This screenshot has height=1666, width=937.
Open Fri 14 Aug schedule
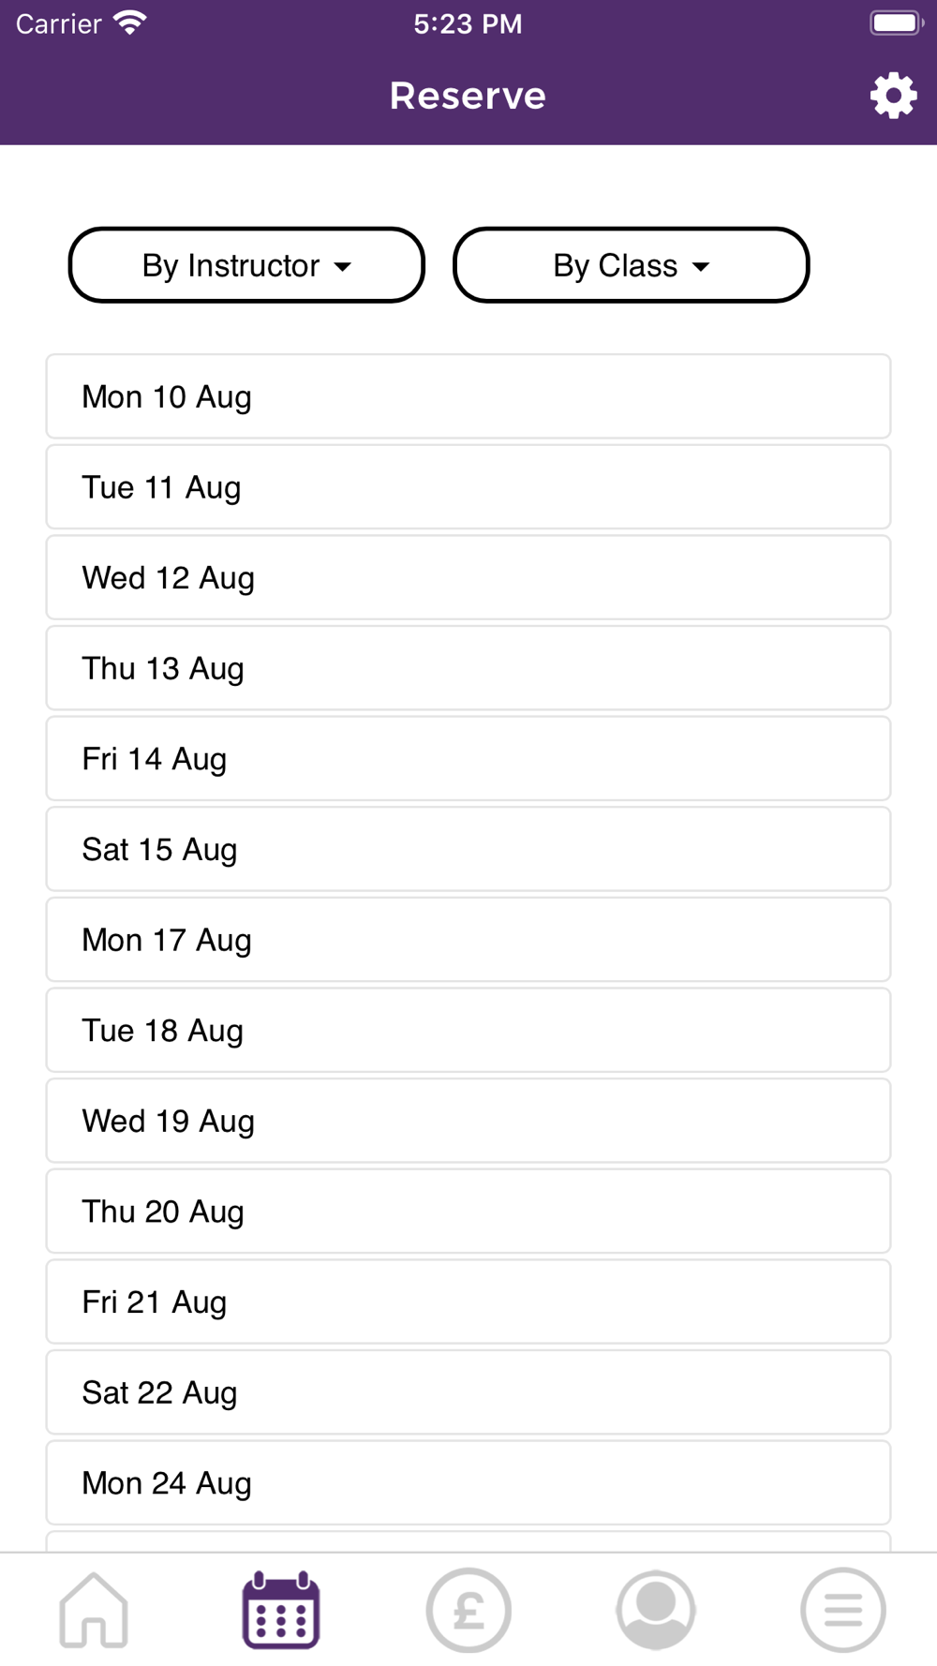(468, 759)
